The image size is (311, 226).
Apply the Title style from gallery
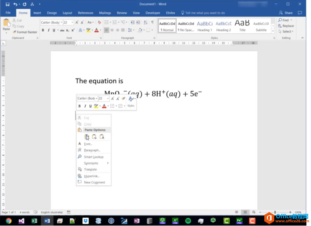point(242,26)
